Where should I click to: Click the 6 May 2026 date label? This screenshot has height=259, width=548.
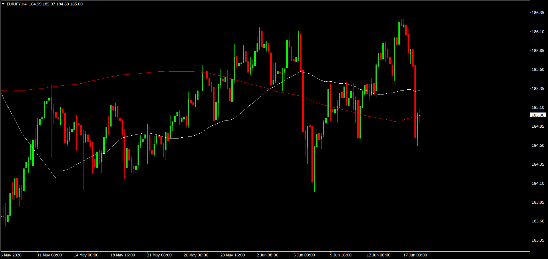click(11, 255)
